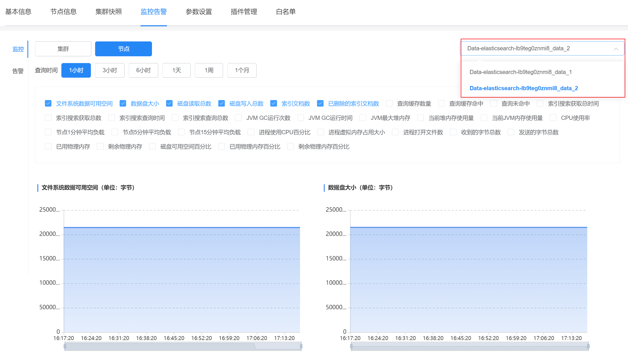Choose data_2 node in dropdown list

tap(524, 88)
